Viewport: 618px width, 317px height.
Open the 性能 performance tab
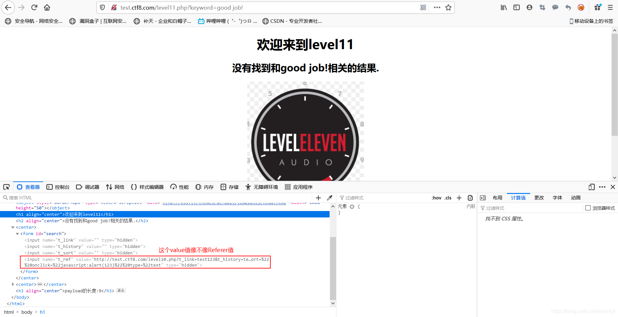point(180,187)
